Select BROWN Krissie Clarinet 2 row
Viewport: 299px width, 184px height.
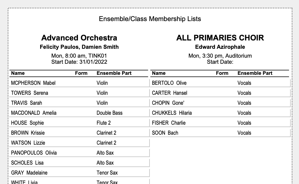(x=79, y=133)
